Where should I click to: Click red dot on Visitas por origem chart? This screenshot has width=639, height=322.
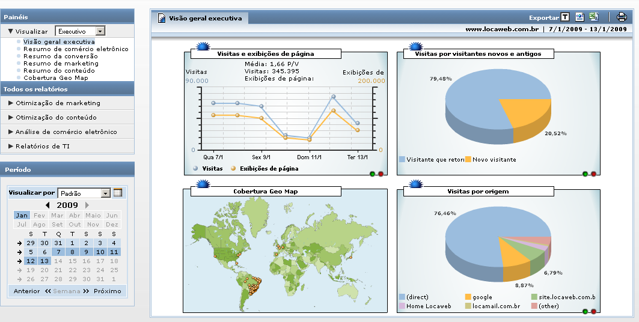pos(593,312)
